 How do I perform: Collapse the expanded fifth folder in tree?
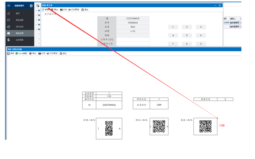[36, 29]
